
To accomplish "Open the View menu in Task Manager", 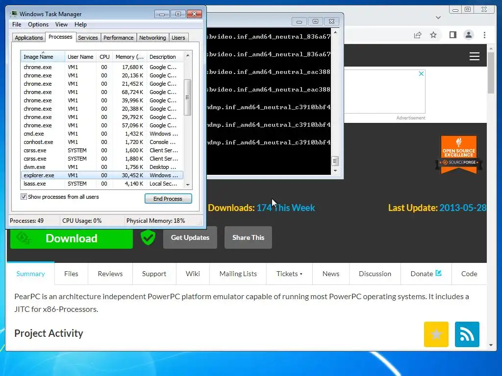I will [x=61, y=24].
